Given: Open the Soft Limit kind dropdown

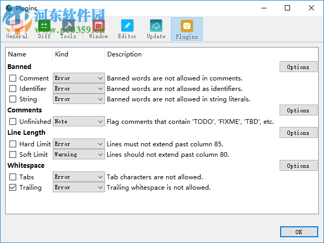Looking at the screenshot, I should [x=79, y=154].
